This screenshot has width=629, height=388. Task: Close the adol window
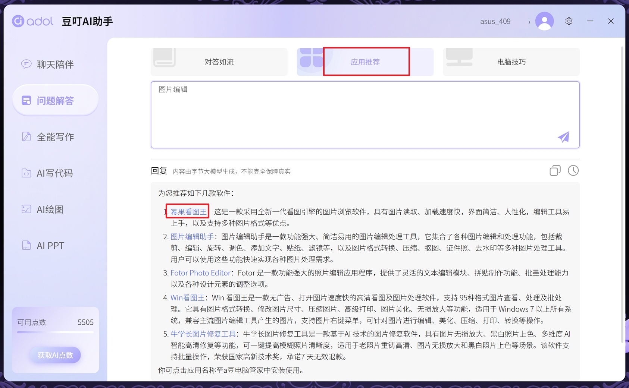coord(611,21)
